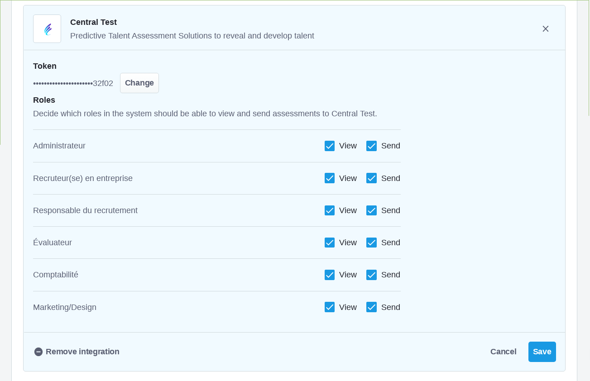
Task: Toggle View checkbox for Évaluateur
Action: pos(330,243)
